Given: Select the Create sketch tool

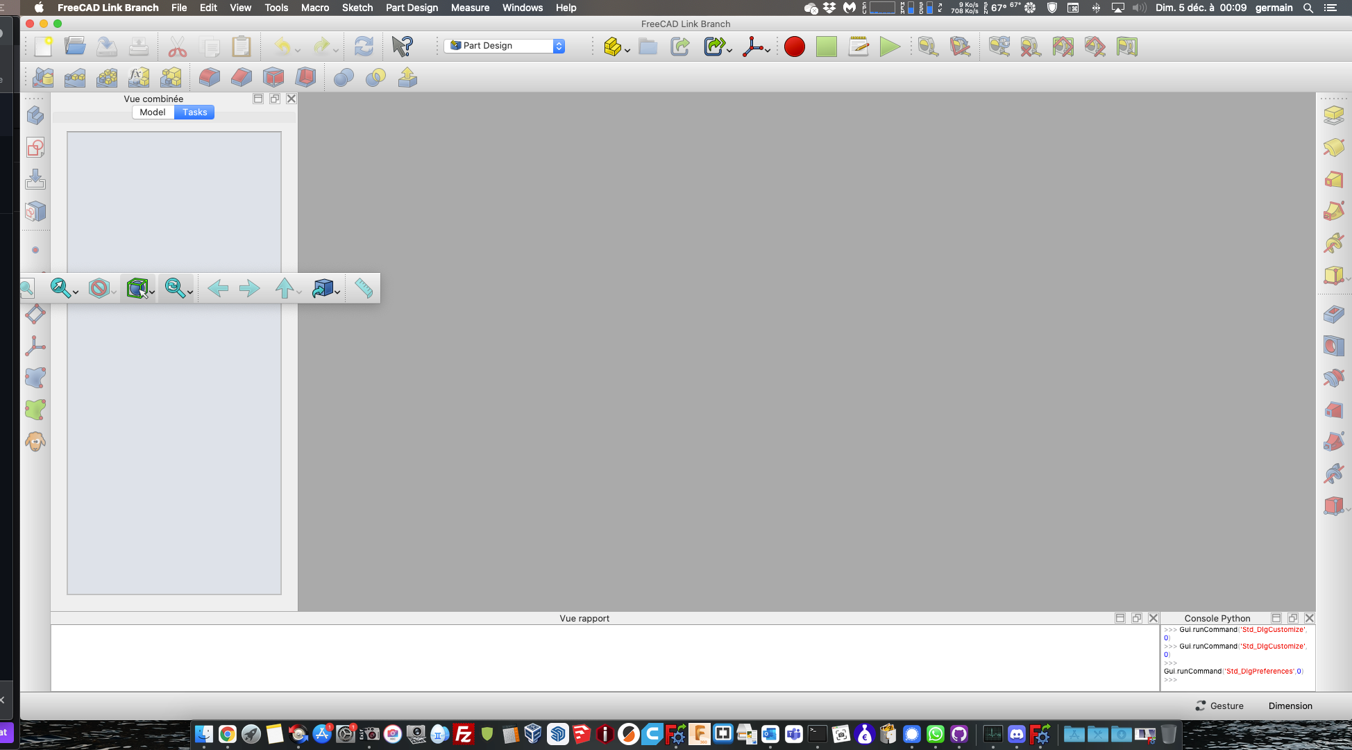Looking at the screenshot, I should (x=35, y=147).
